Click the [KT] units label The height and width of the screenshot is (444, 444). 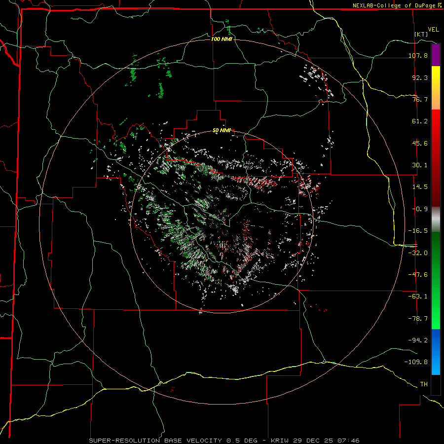pos(421,34)
